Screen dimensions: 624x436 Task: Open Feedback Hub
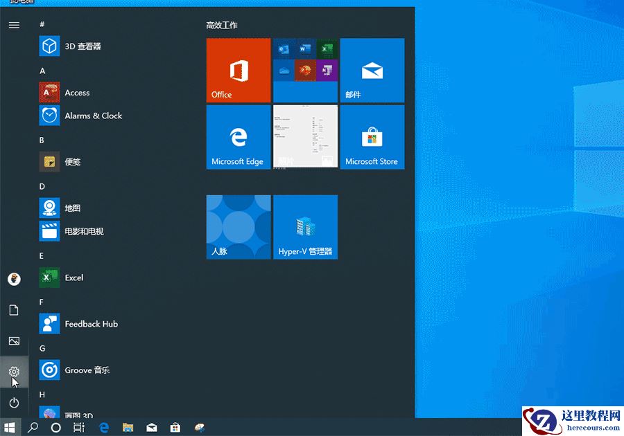[x=79, y=324]
